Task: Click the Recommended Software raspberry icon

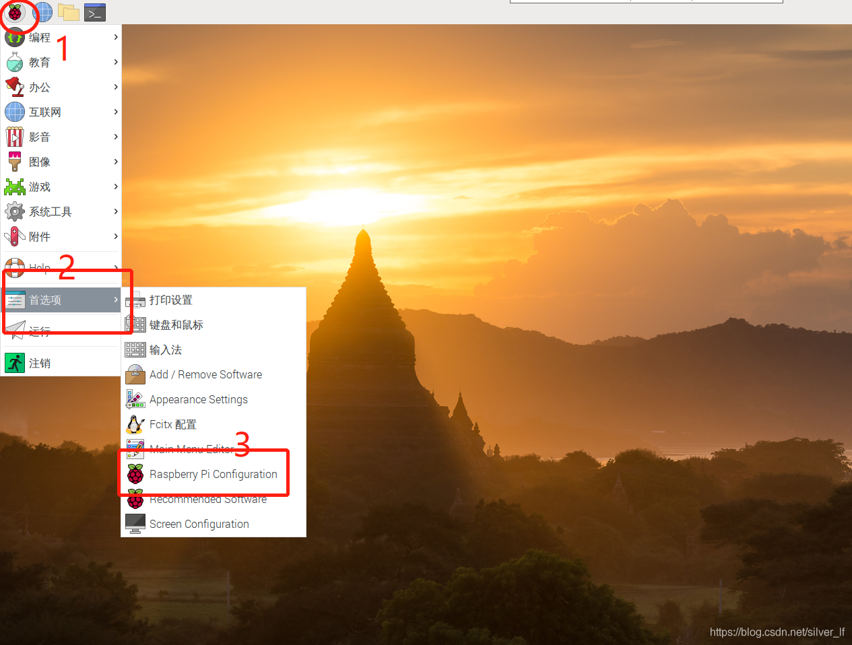Action: (135, 499)
